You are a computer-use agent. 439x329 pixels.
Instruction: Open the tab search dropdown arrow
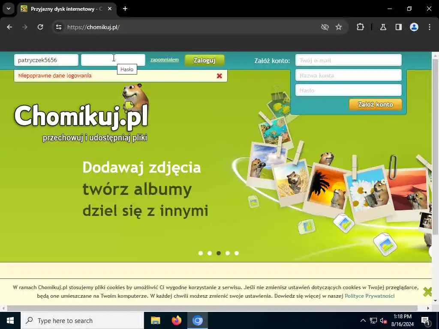tap(9, 9)
